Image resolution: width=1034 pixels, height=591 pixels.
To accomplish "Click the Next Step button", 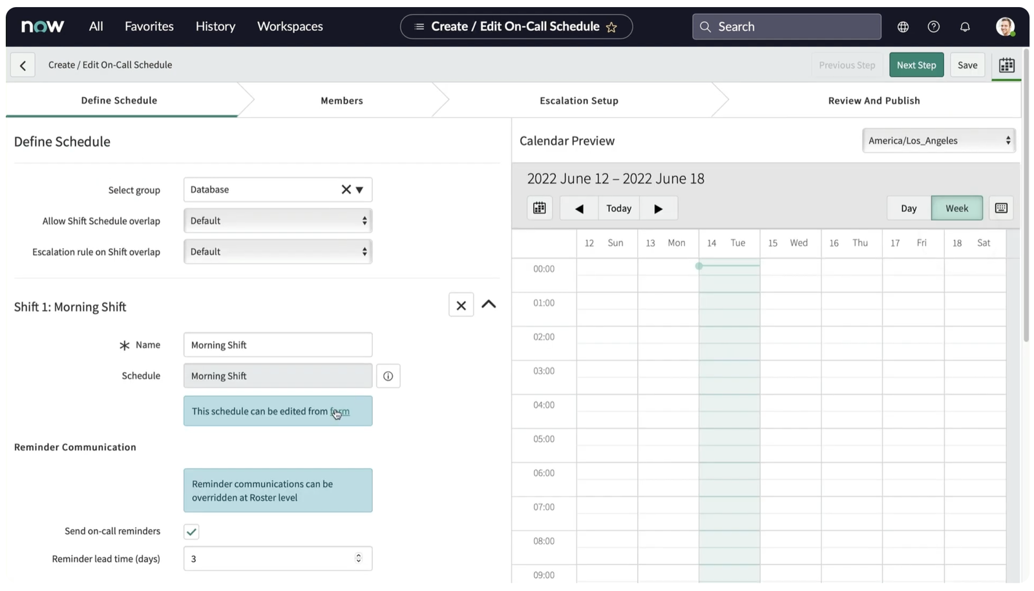I will point(916,65).
